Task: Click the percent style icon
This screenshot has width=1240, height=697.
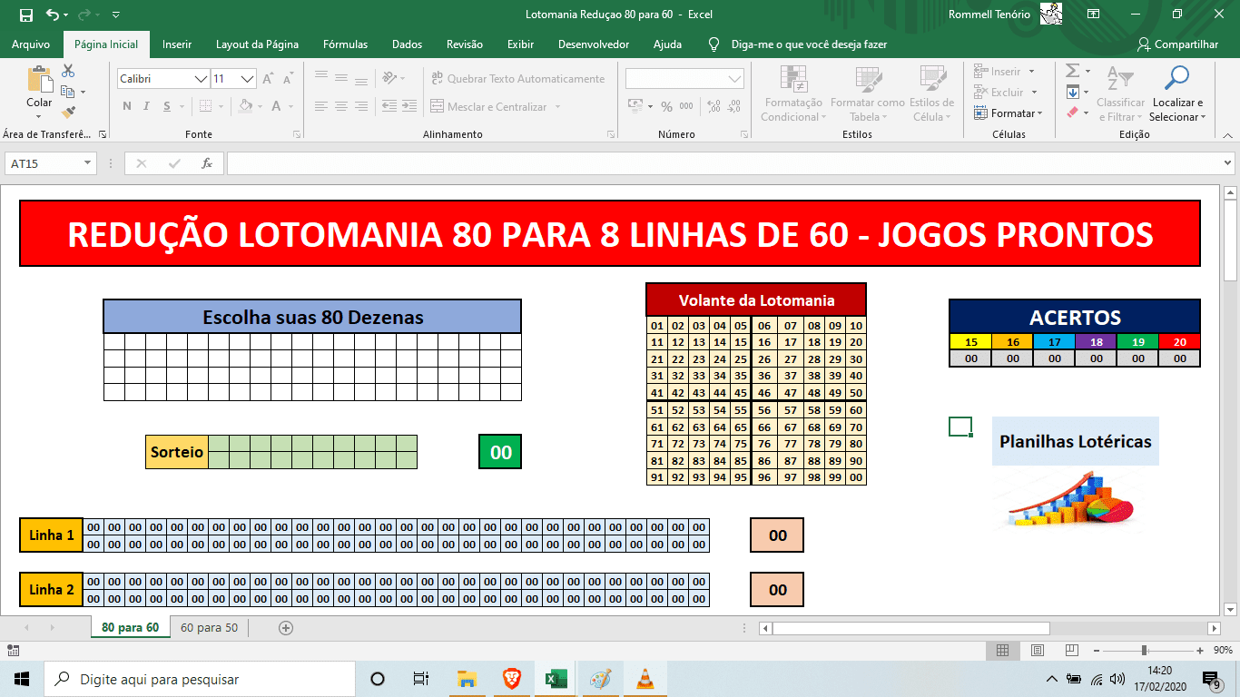Action: [x=666, y=106]
